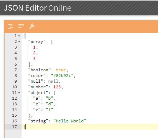
Task: Click the "color" key text
Action: (37, 76)
